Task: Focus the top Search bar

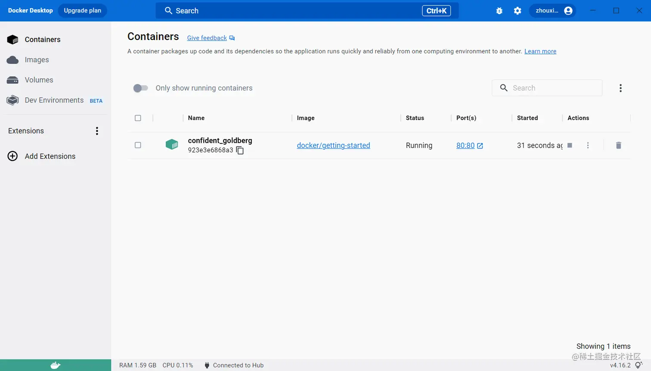Action: coord(307,11)
